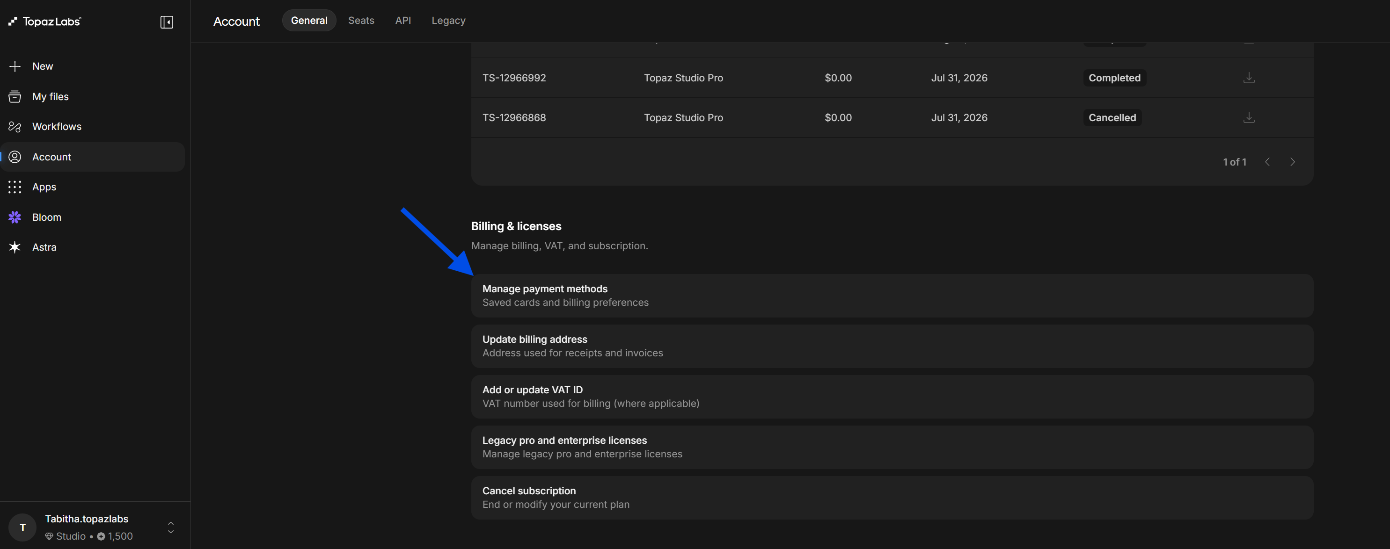Screen dimensions: 1390x549
Task: Click the Studio plan diamond icon
Action: (x=49, y=536)
